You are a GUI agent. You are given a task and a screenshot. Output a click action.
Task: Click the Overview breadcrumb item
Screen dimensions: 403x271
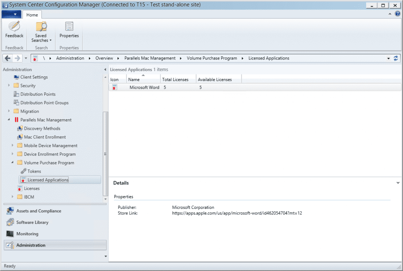[x=104, y=58]
